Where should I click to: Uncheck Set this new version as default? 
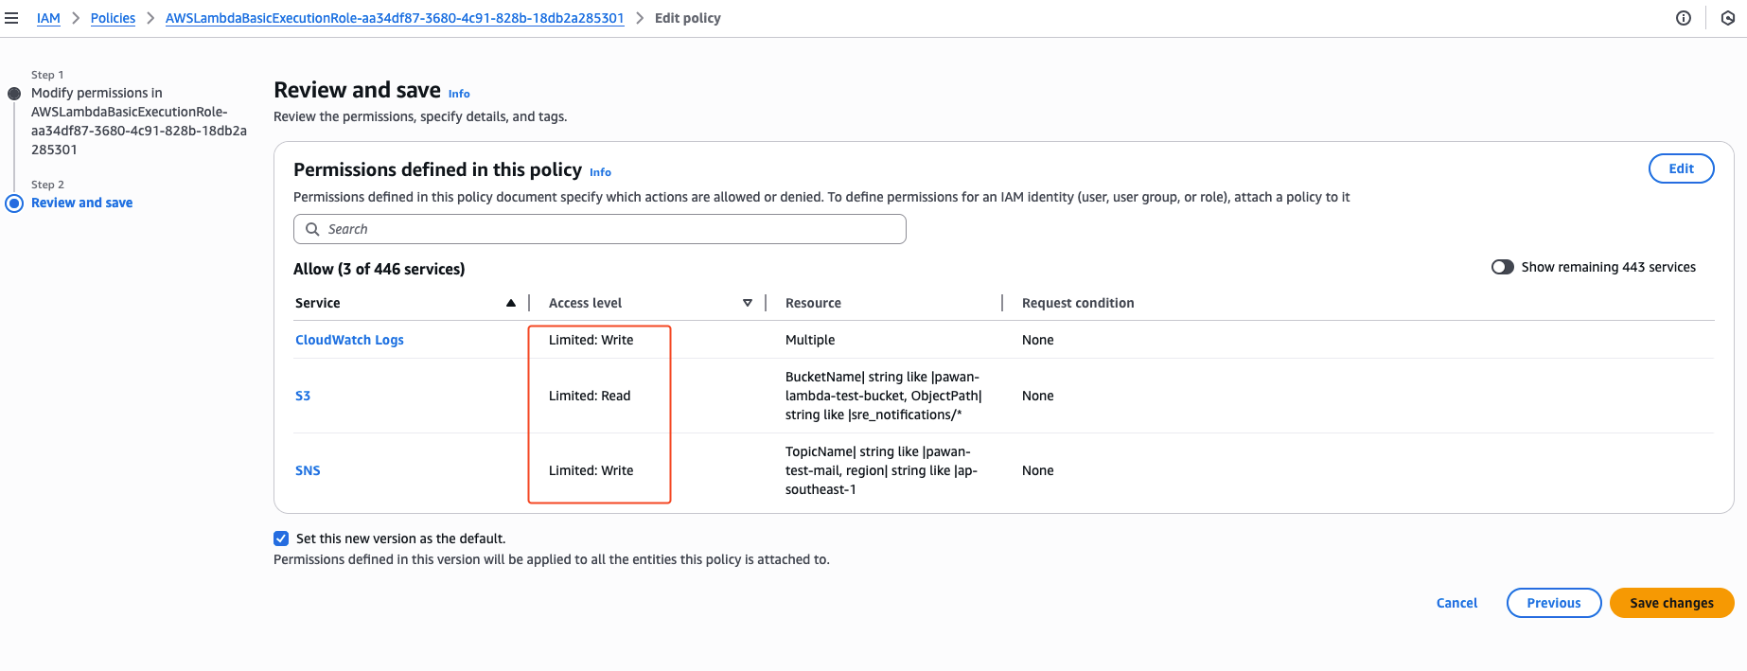(281, 539)
